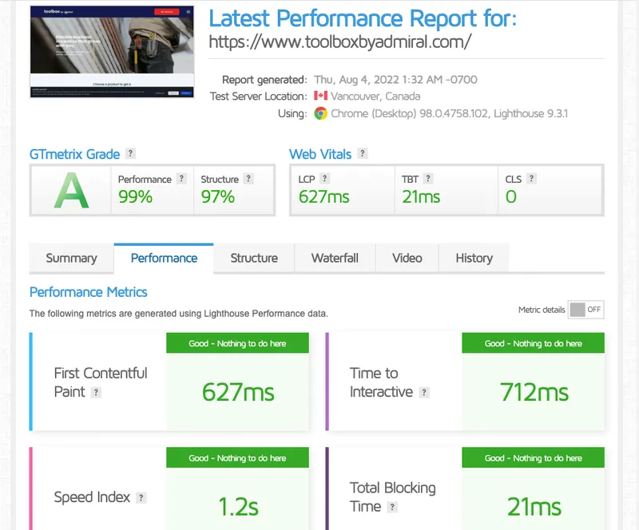639x530 pixels.
Task: Click the Performance Metrics heading link
Action: tap(88, 292)
